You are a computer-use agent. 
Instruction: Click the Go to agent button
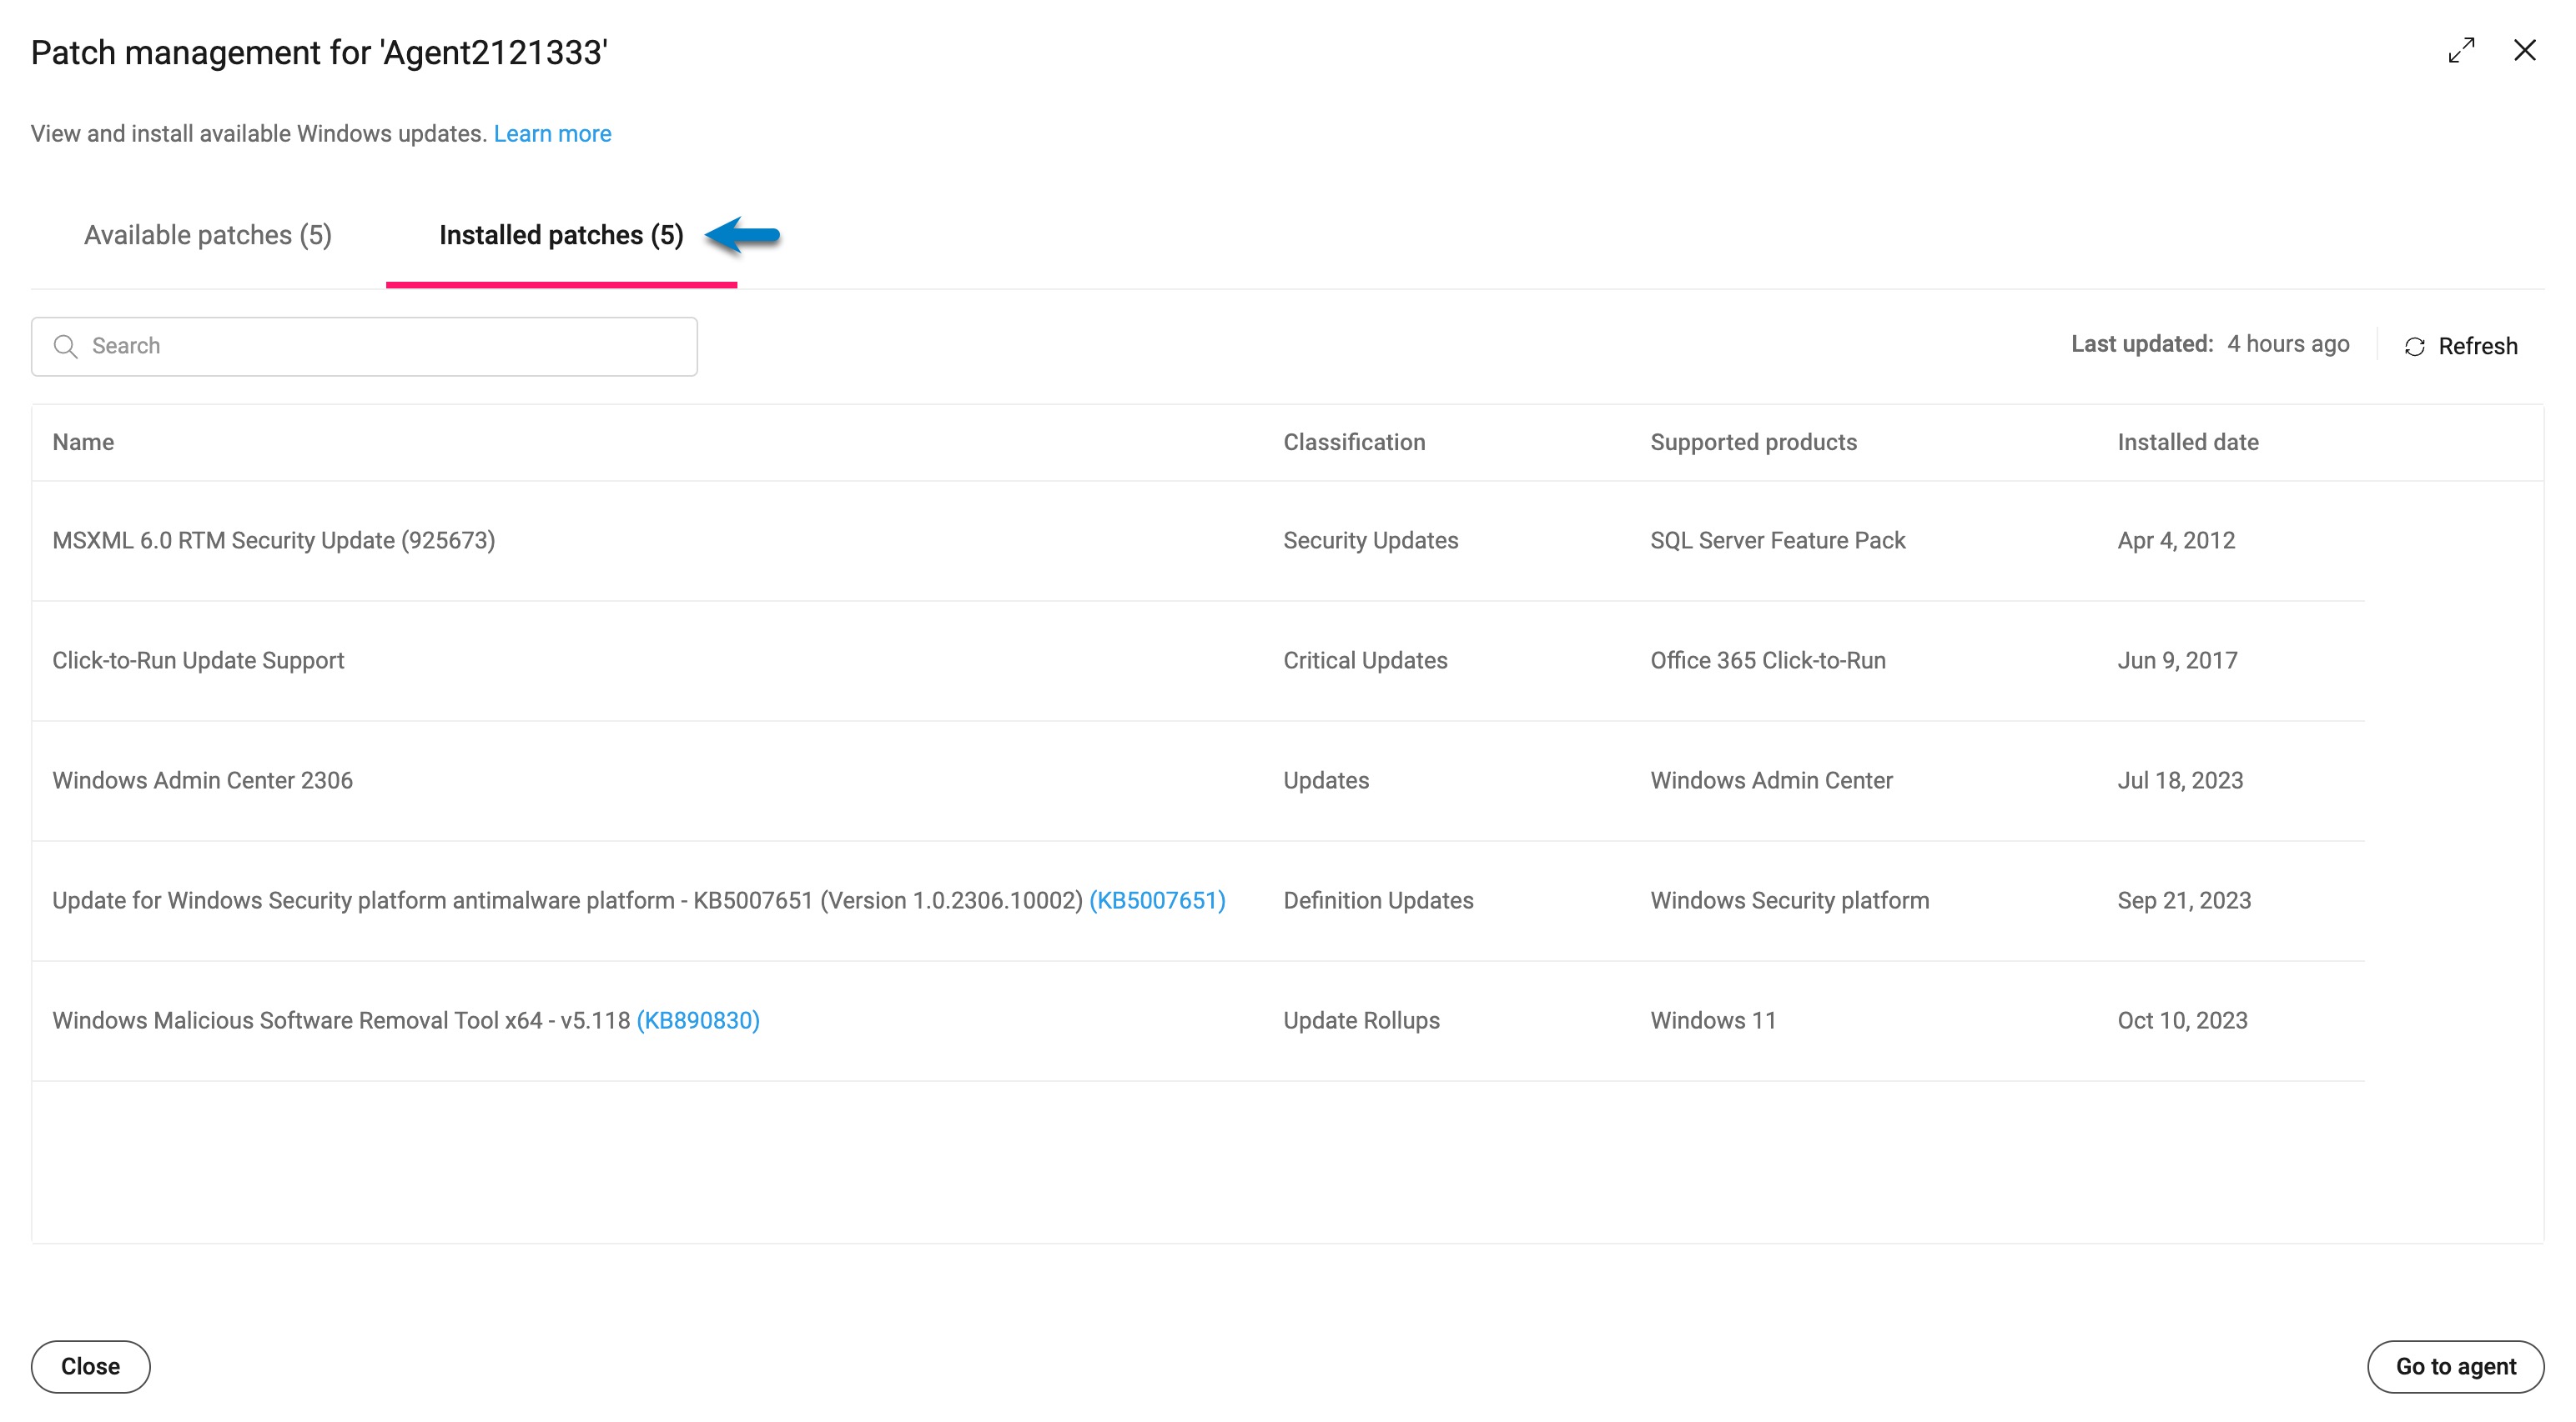point(2455,1366)
